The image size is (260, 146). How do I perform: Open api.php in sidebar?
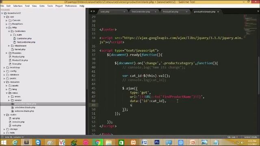coord(16,118)
